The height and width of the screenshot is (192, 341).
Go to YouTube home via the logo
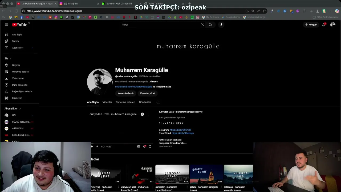point(20,25)
